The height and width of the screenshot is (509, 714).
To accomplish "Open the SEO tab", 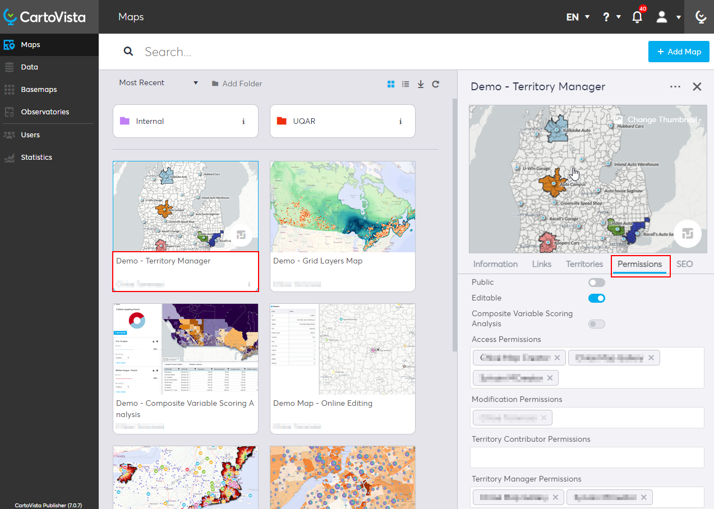I will tap(684, 263).
